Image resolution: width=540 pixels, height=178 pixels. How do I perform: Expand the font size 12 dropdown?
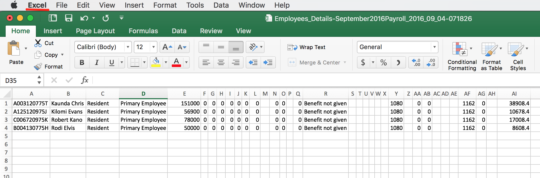coord(153,47)
